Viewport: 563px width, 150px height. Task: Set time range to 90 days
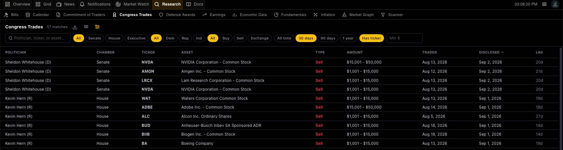[x=328, y=38]
